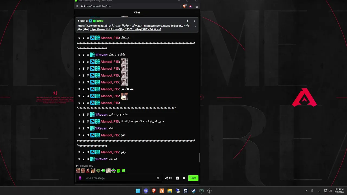Click timeout hourglass on 1iRevan's "انت" message
The width and height of the screenshot is (347, 195).
[83, 128]
